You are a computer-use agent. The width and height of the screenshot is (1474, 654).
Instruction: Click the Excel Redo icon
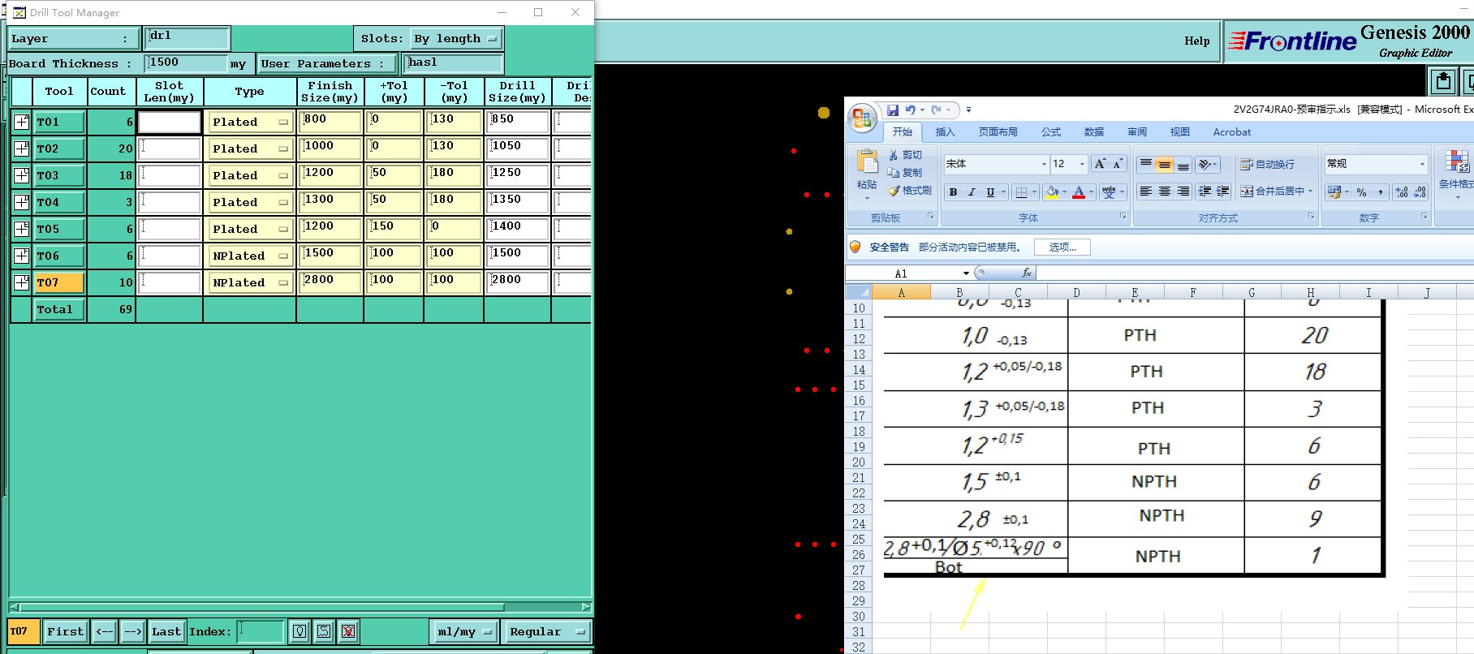pyautogui.click(x=937, y=110)
